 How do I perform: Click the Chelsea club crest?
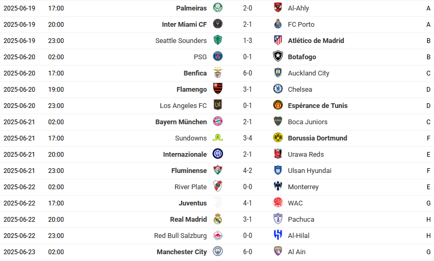(x=278, y=89)
